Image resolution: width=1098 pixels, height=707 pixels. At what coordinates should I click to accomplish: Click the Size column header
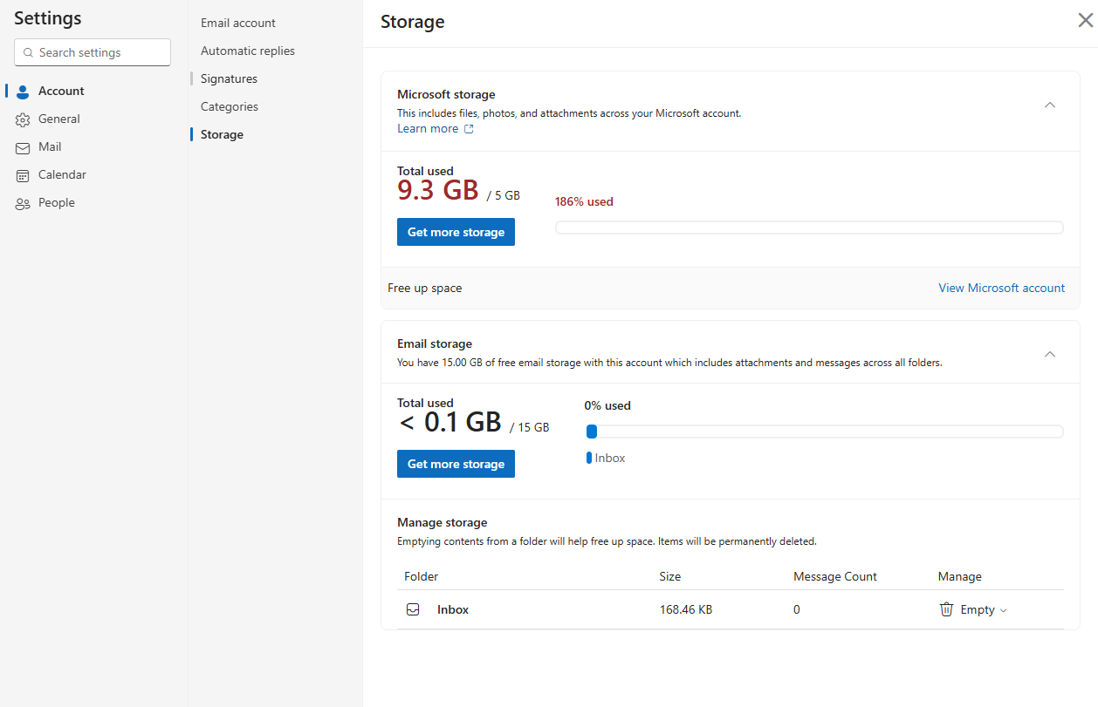[670, 576]
